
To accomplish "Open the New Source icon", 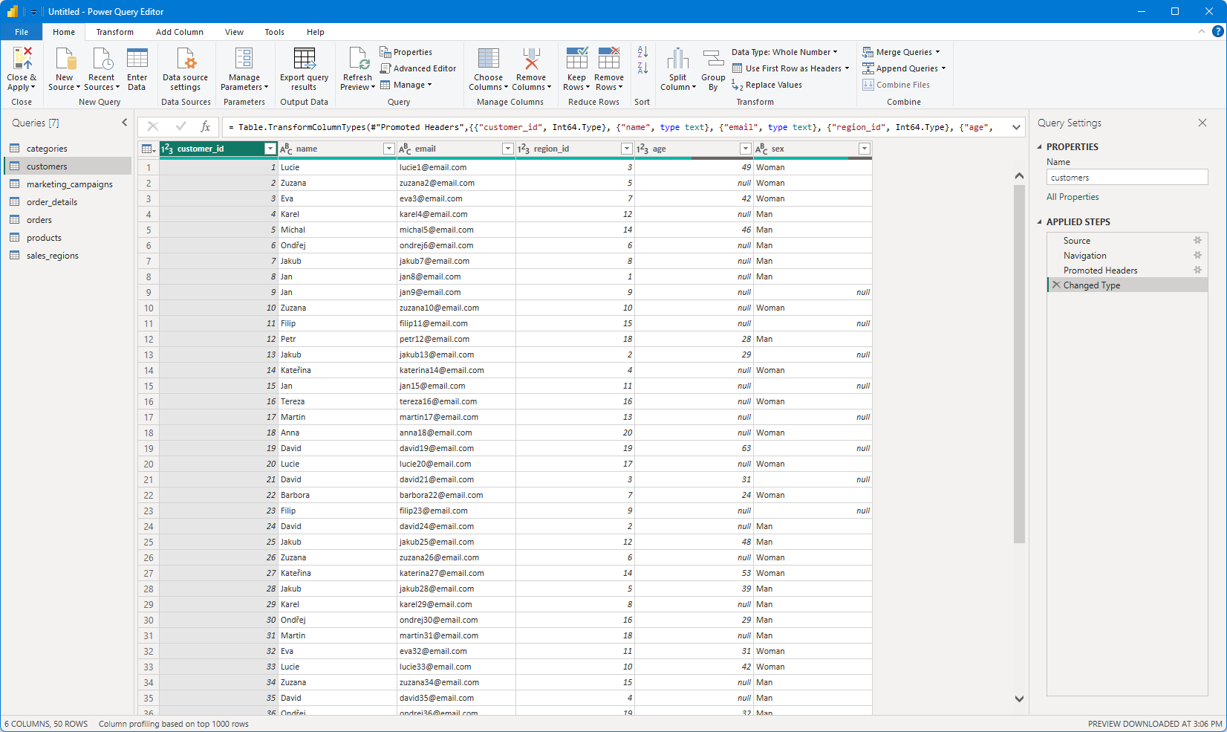I will tap(65, 59).
